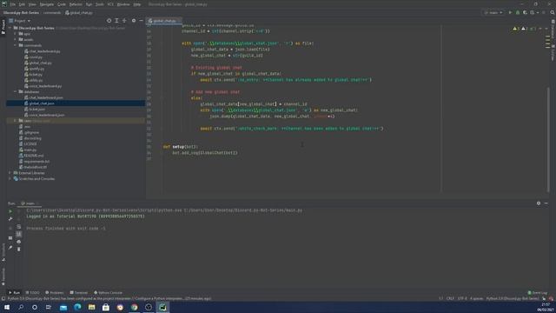
Task: Hide the Project tool window
Action: (141, 21)
